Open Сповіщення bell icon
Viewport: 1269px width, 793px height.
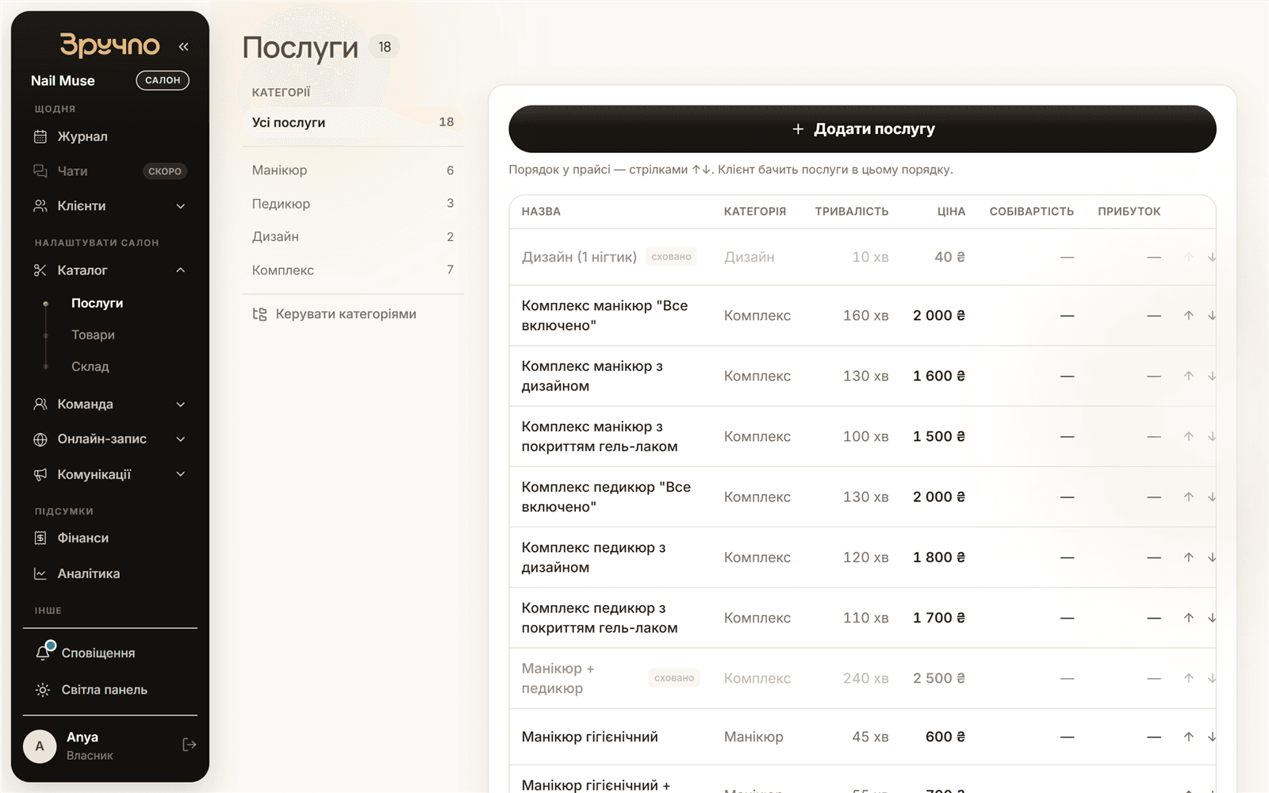44,653
